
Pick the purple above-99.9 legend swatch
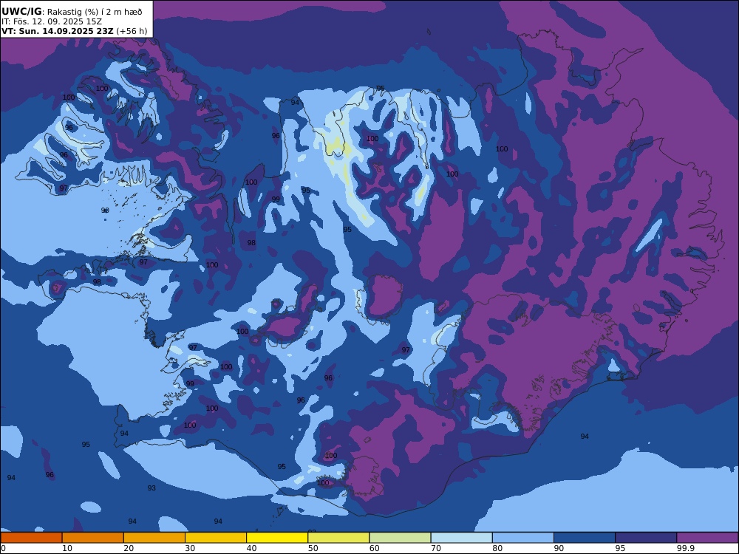click(x=708, y=538)
